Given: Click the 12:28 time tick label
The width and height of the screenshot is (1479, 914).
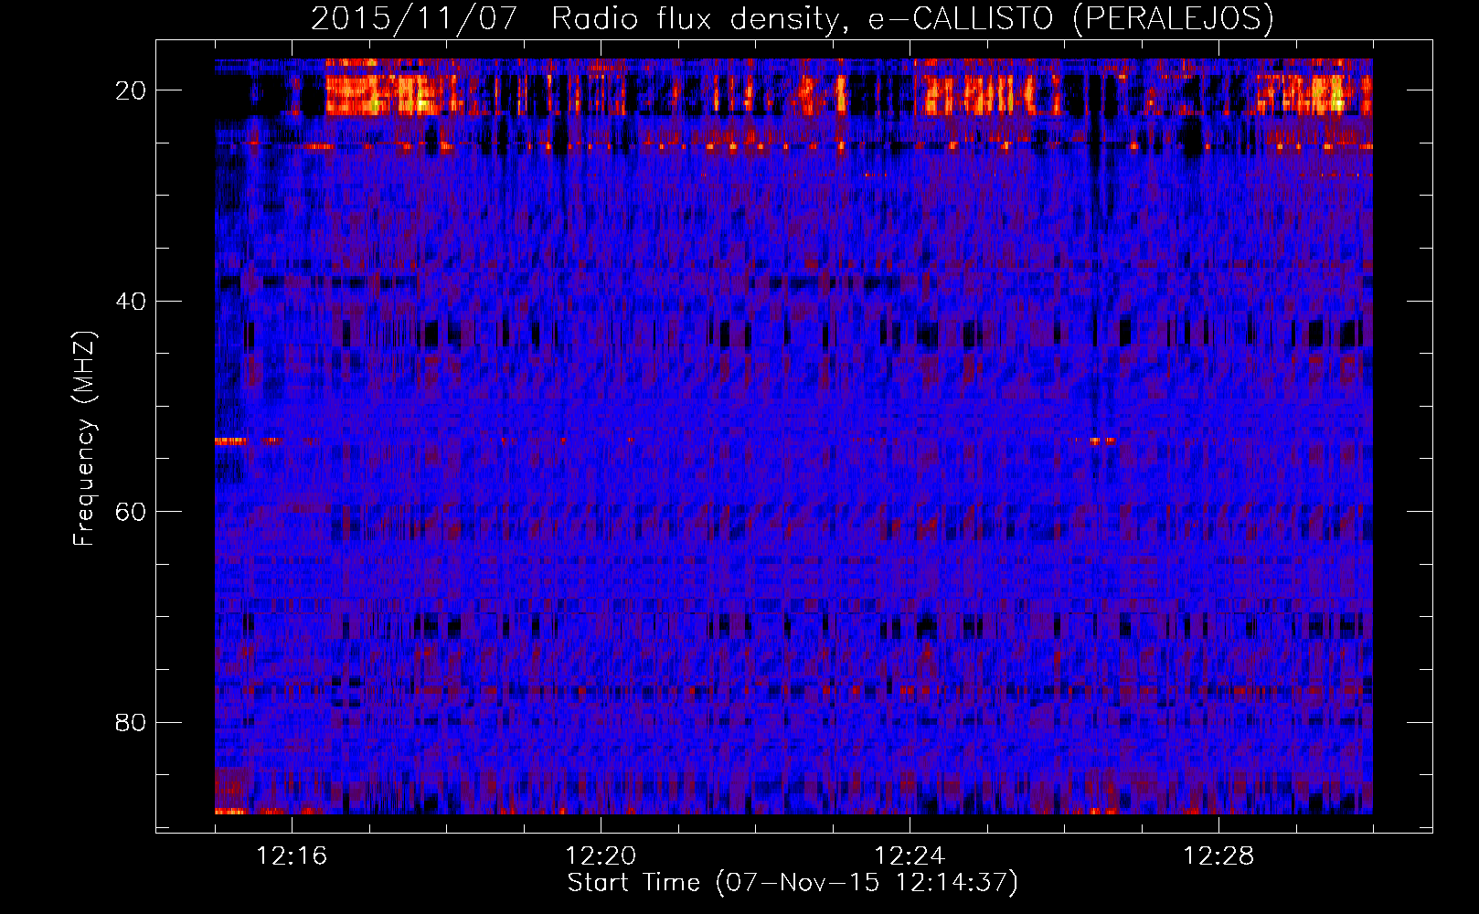Looking at the screenshot, I should (1218, 856).
